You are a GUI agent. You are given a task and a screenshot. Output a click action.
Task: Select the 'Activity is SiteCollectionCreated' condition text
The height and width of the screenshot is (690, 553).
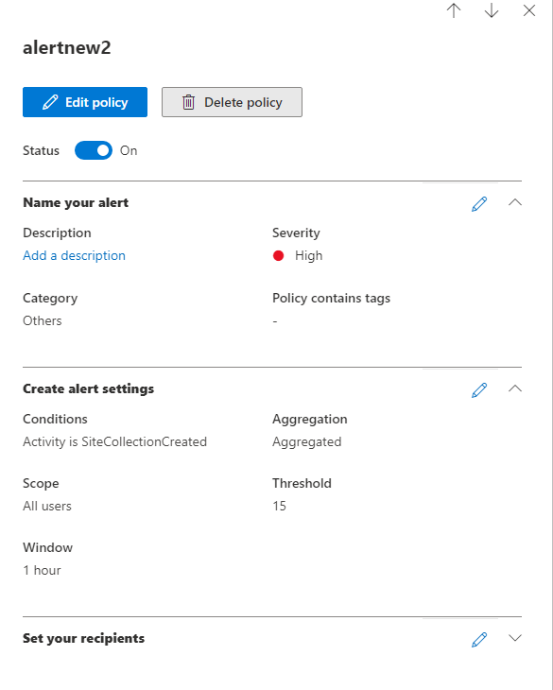click(114, 441)
